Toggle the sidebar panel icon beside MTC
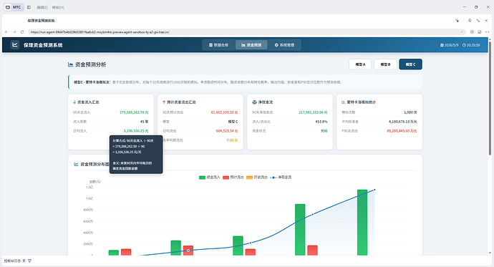The height and width of the screenshot is (267, 494). click(29, 7)
